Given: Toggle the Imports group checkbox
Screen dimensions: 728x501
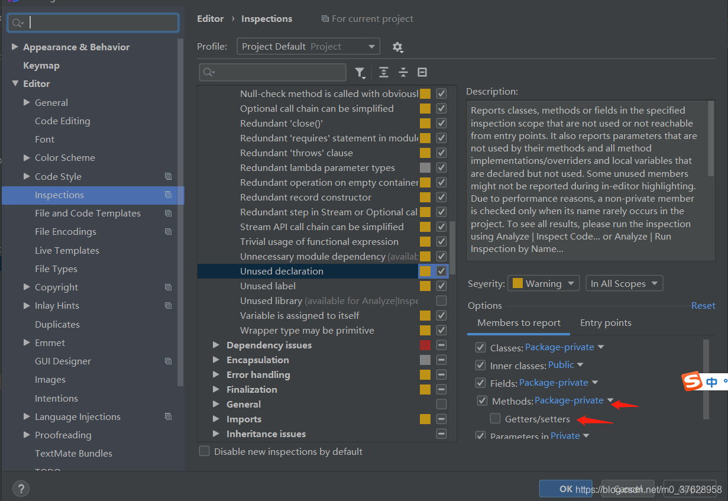Looking at the screenshot, I should 441,419.
